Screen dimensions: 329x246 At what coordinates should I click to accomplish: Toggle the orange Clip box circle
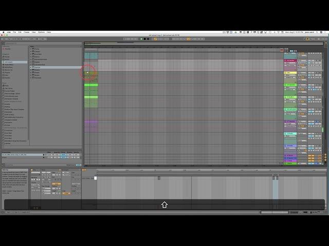coord(32,170)
